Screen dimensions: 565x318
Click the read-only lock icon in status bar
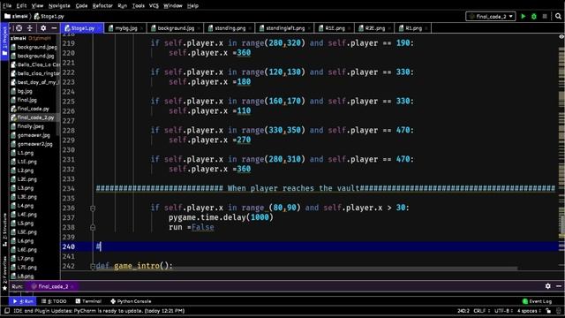[548, 311]
